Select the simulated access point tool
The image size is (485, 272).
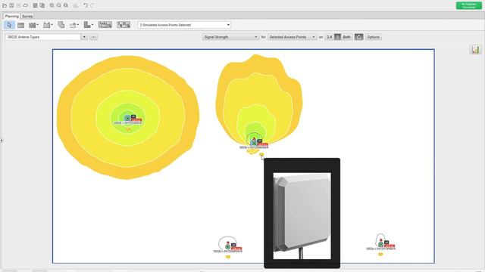click(x=47, y=25)
